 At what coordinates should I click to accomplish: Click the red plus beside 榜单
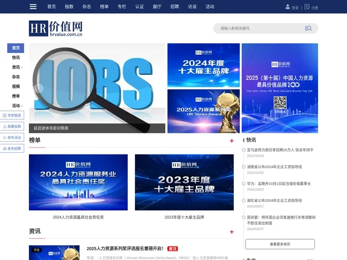click(x=232, y=141)
